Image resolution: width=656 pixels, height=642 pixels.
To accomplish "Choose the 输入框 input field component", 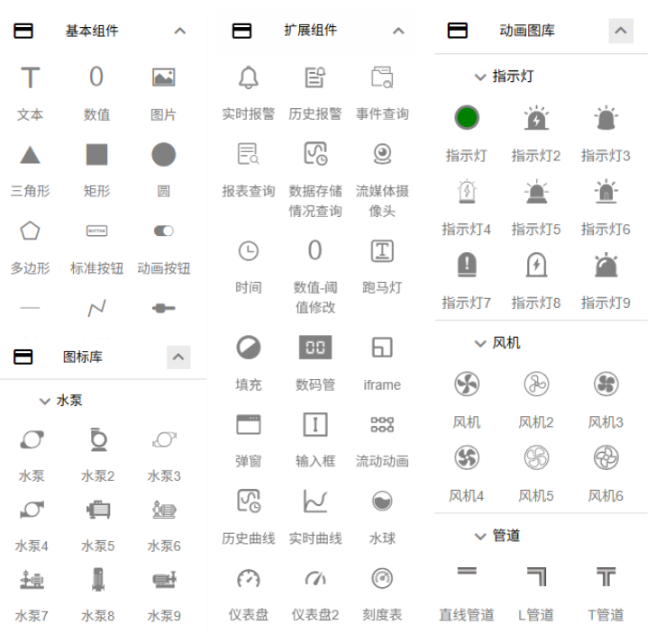I will coord(314,424).
